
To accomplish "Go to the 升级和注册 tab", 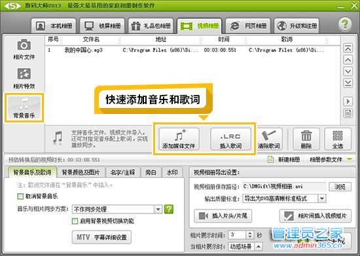I will click(297, 26).
